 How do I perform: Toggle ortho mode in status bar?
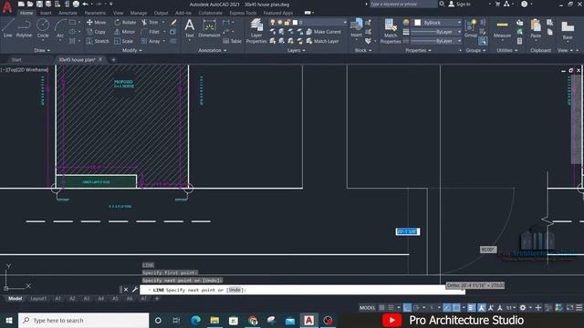click(x=407, y=308)
